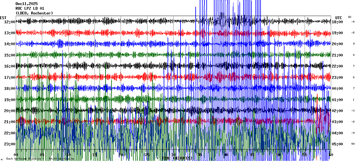Click DC value 1 beside UTC 01:00
The image size is (356, 163).
coord(354,99)
